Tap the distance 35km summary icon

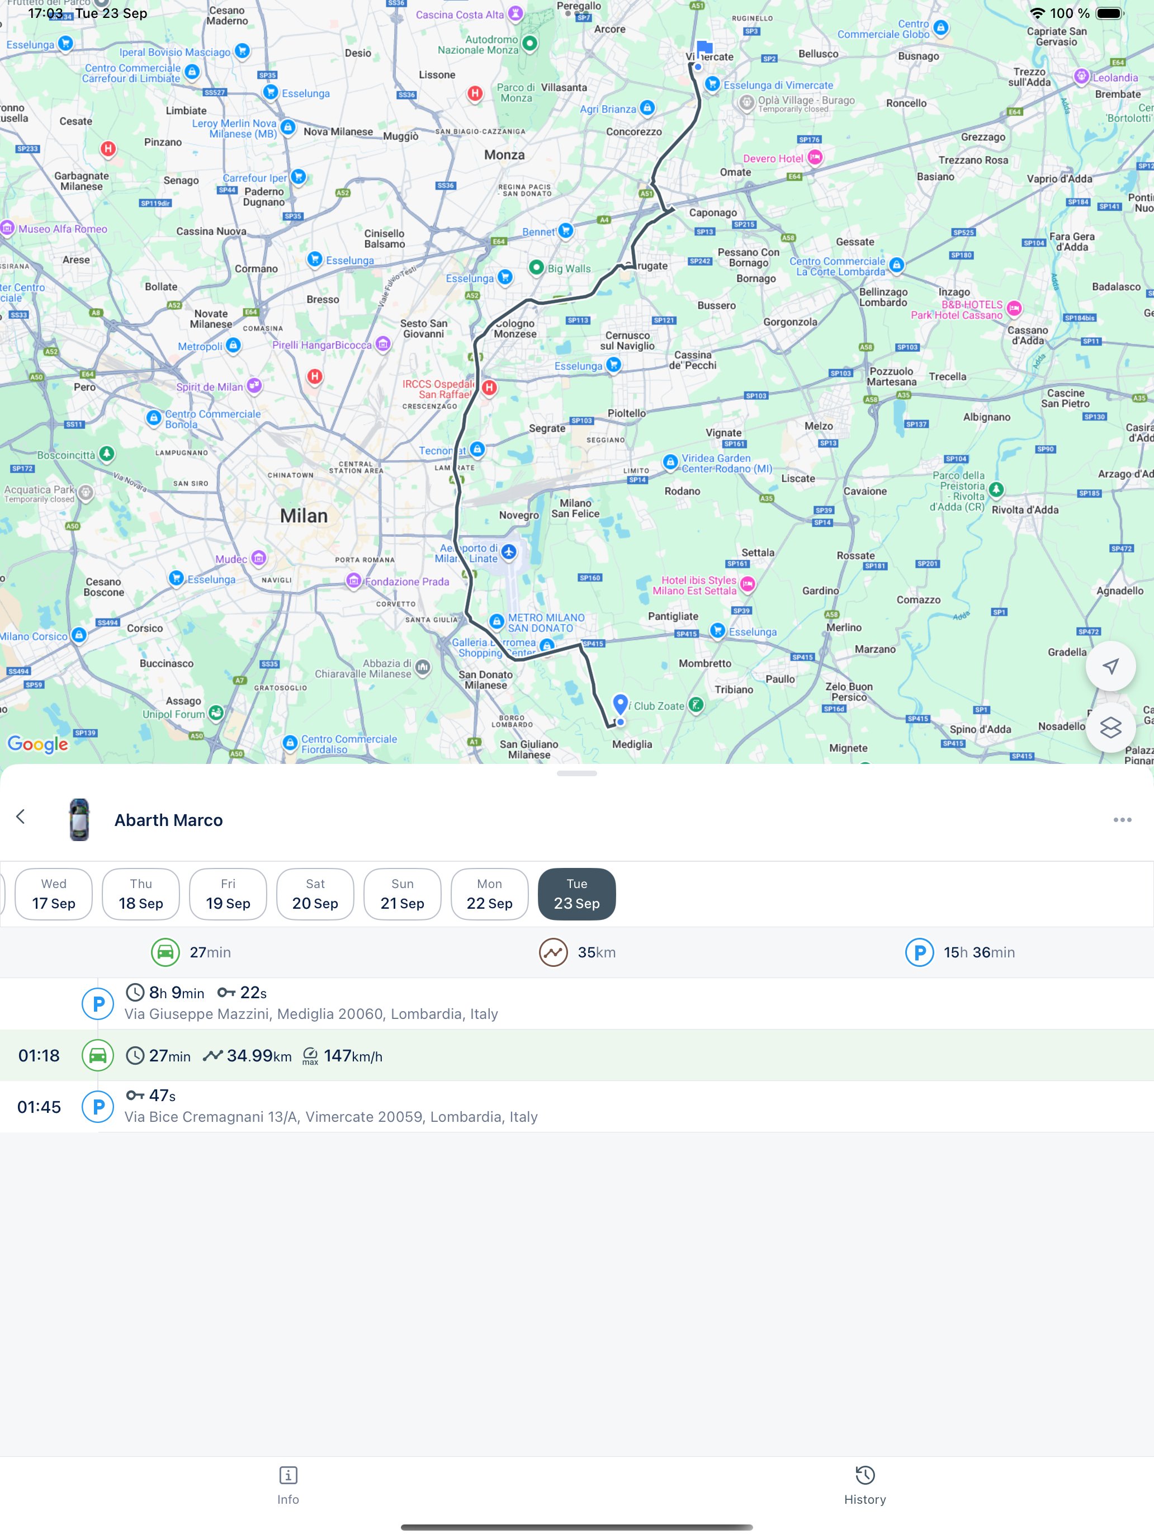(554, 952)
